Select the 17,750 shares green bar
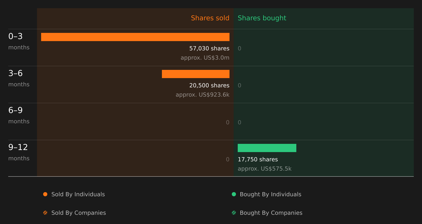The width and height of the screenshot is (422, 224). [x=267, y=148]
